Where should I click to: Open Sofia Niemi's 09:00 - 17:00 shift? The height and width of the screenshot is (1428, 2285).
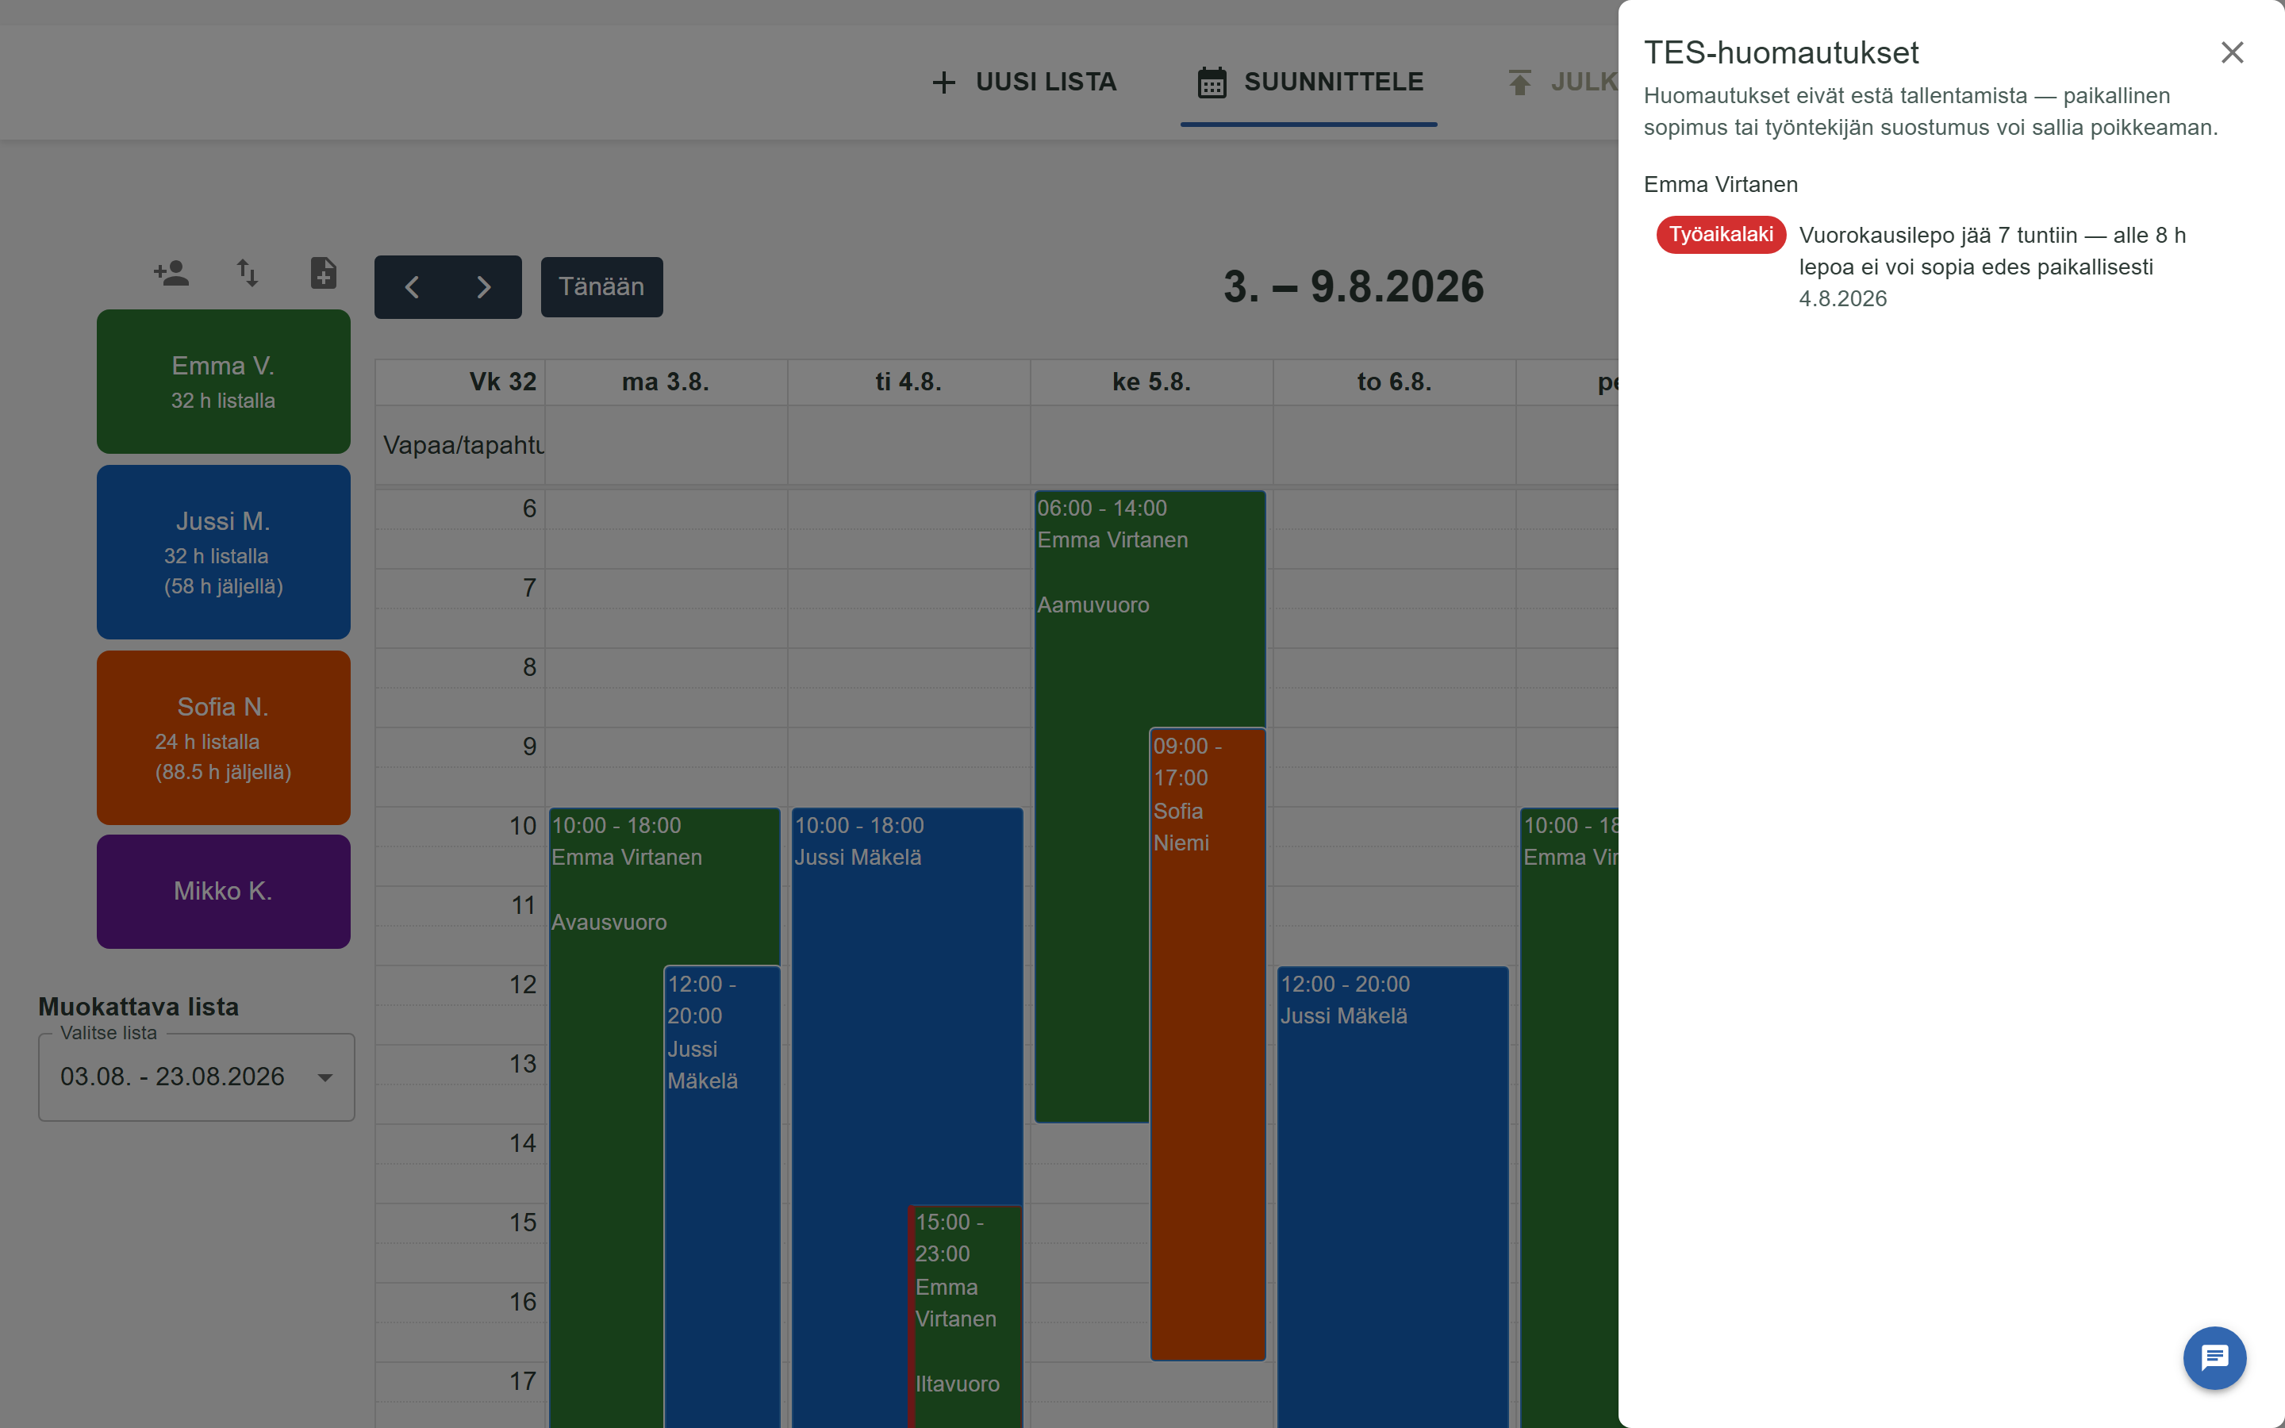point(1208,1043)
